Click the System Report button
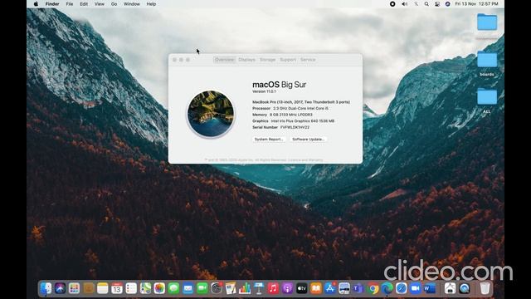 pyautogui.click(x=269, y=140)
